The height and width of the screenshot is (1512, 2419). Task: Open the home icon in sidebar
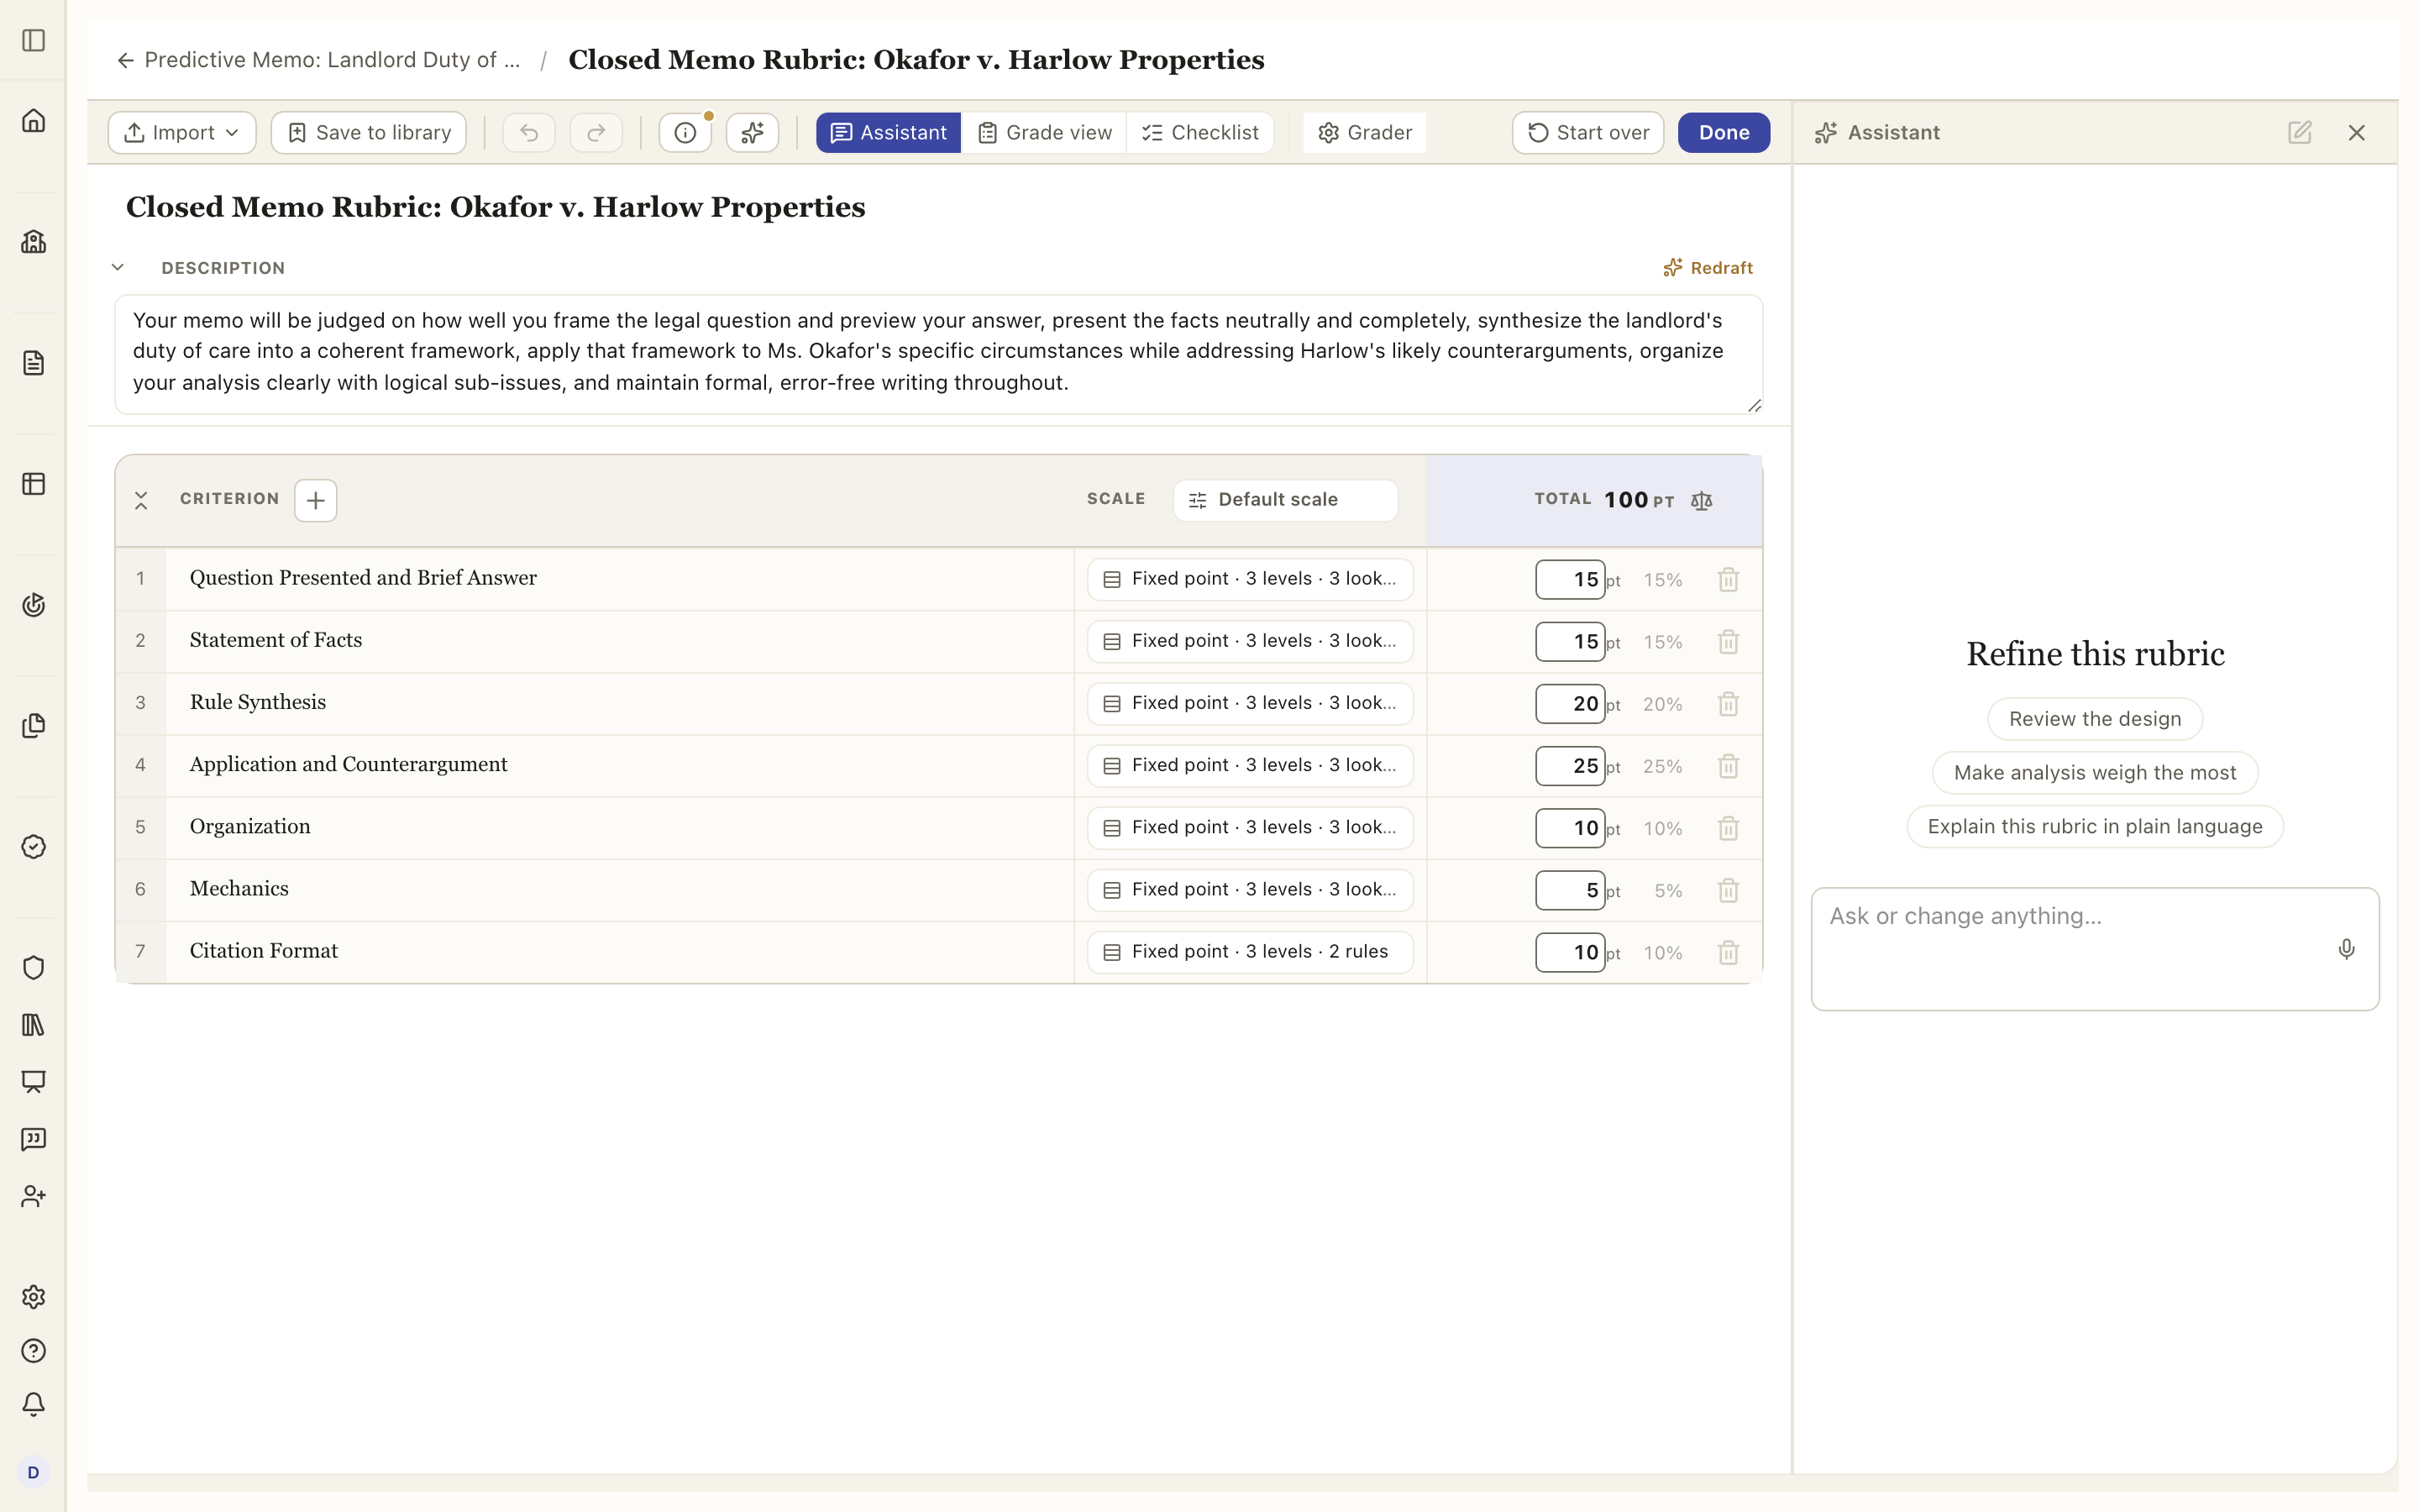pyautogui.click(x=34, y=121)
